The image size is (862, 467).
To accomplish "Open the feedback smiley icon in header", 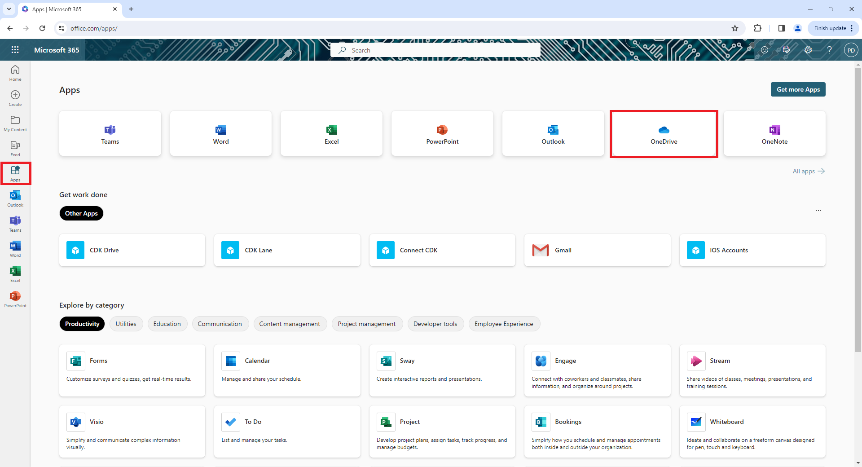I will (x=765, y=50).
